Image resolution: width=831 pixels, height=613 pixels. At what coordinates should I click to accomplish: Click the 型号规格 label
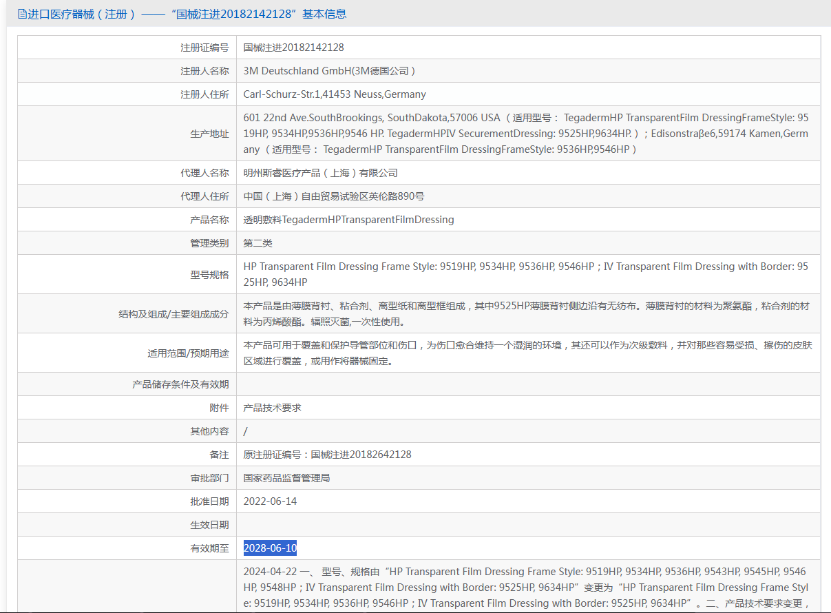pyautogui.click(x=209, y=275)
